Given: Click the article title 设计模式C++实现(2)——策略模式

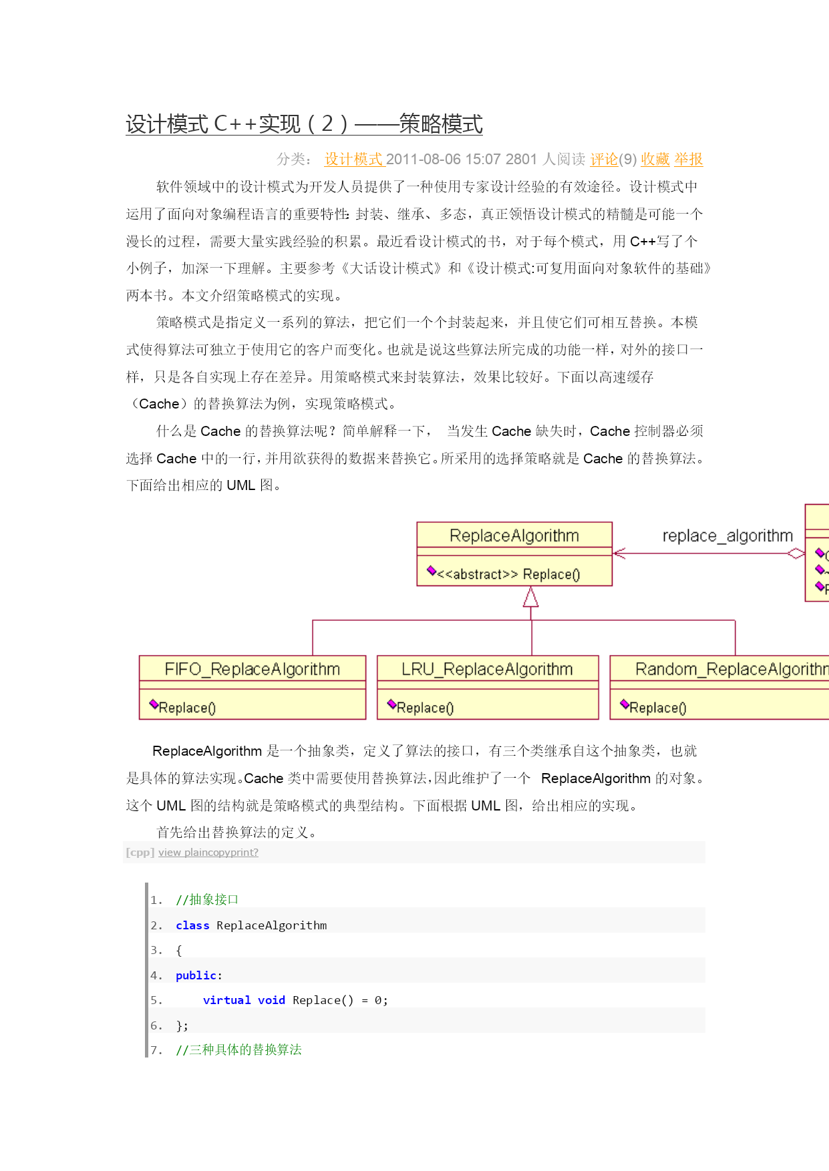Looking at the screenshot, I should (304, 124).
